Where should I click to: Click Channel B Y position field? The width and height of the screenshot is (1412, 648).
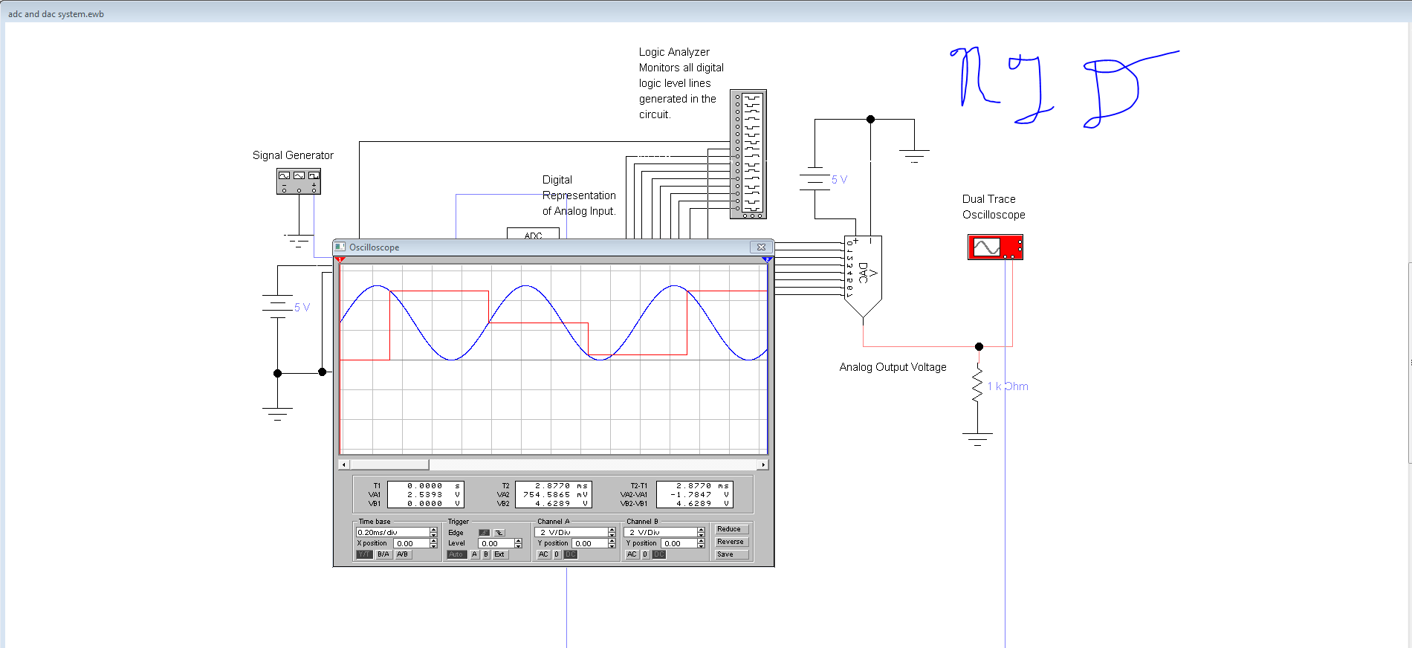click(679, 543)
